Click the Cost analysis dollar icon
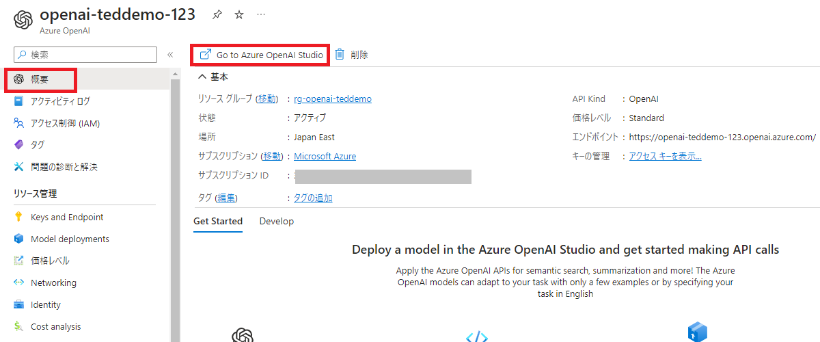 click(18, 326)
